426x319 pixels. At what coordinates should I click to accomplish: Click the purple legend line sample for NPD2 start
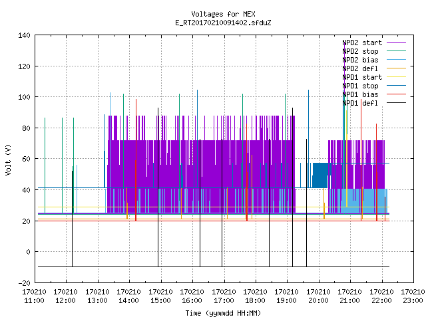pyautogui.click(x=397, y=43)
